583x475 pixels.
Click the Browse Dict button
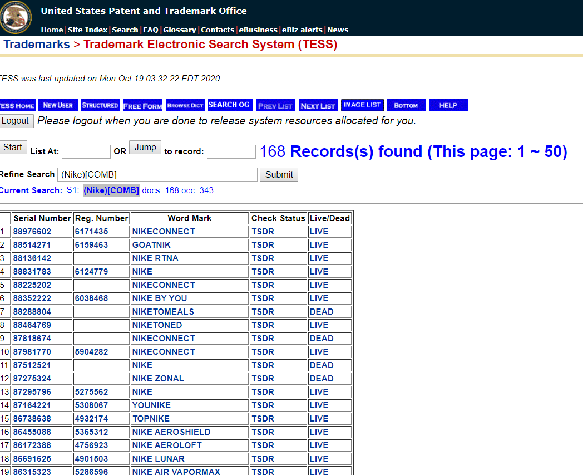pos(185,105)
